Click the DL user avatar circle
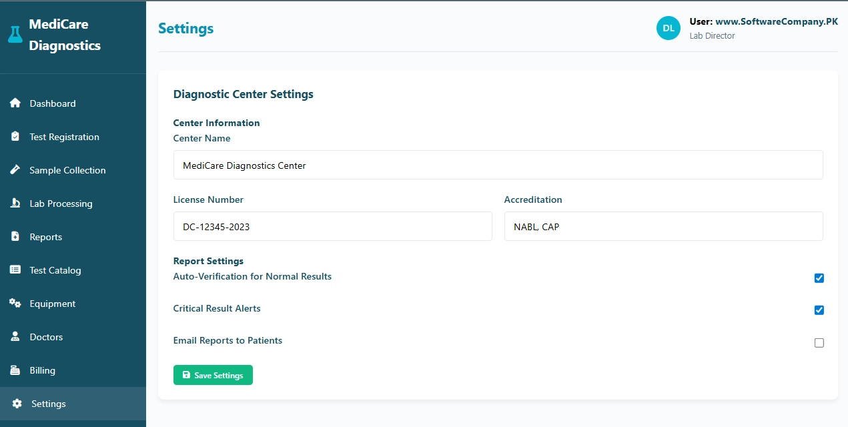 668,28
